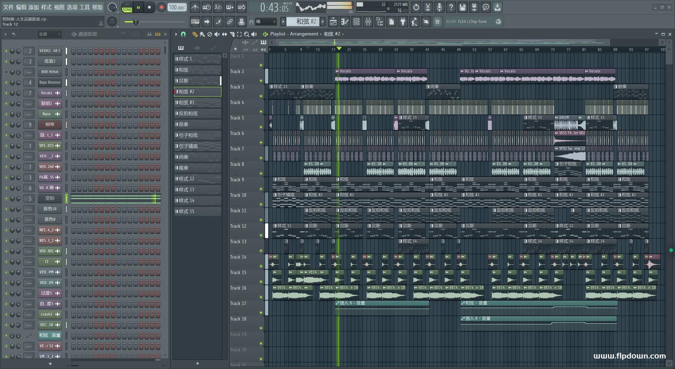Select the 样式 14 pattern in picker
The height and width of the screenshot is (369, 675).
coord(197,201)
